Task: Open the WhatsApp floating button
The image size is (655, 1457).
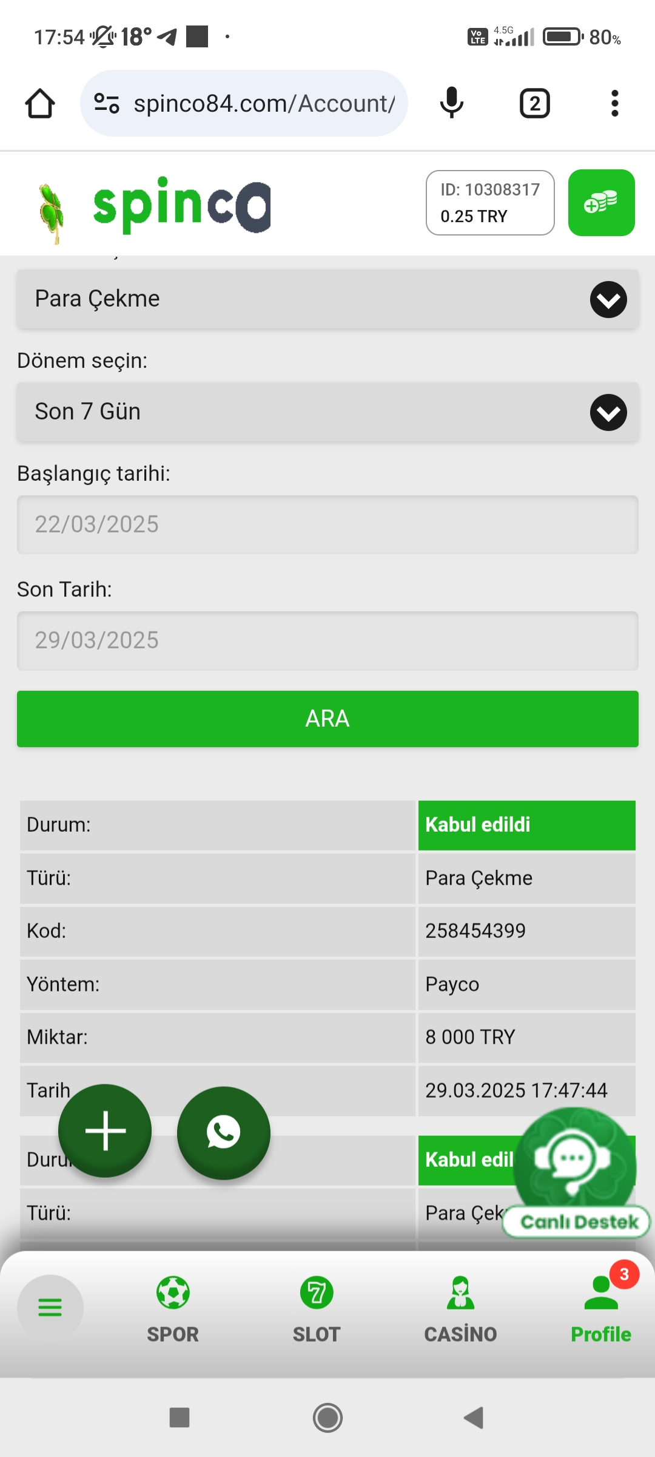Action: point(223,1132)
